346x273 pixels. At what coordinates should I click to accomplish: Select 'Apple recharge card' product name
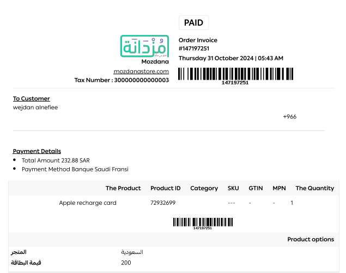(88, 203)
